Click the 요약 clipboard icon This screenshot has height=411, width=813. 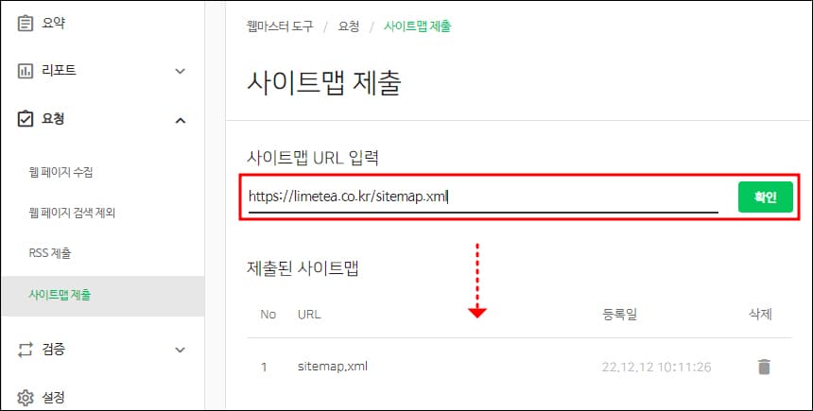pos(25,24)
